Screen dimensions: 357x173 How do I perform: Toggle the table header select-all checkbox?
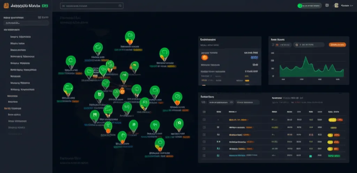tap(204, 112)
